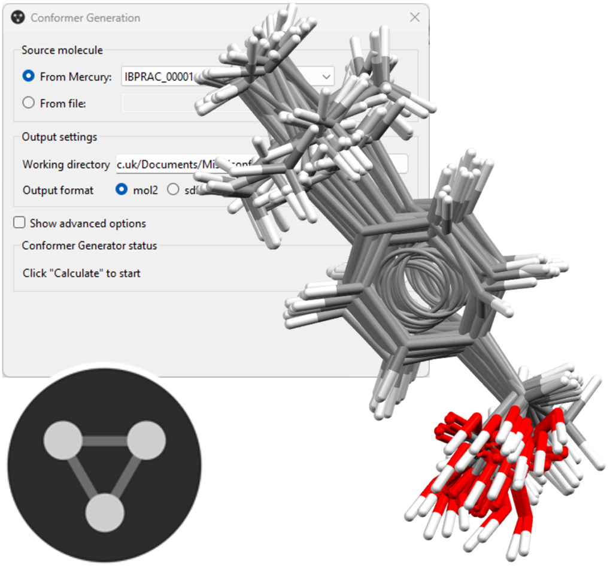Click the Output settings group label
This screenshot has width=613, height=577.
click(x=59, y=137)
